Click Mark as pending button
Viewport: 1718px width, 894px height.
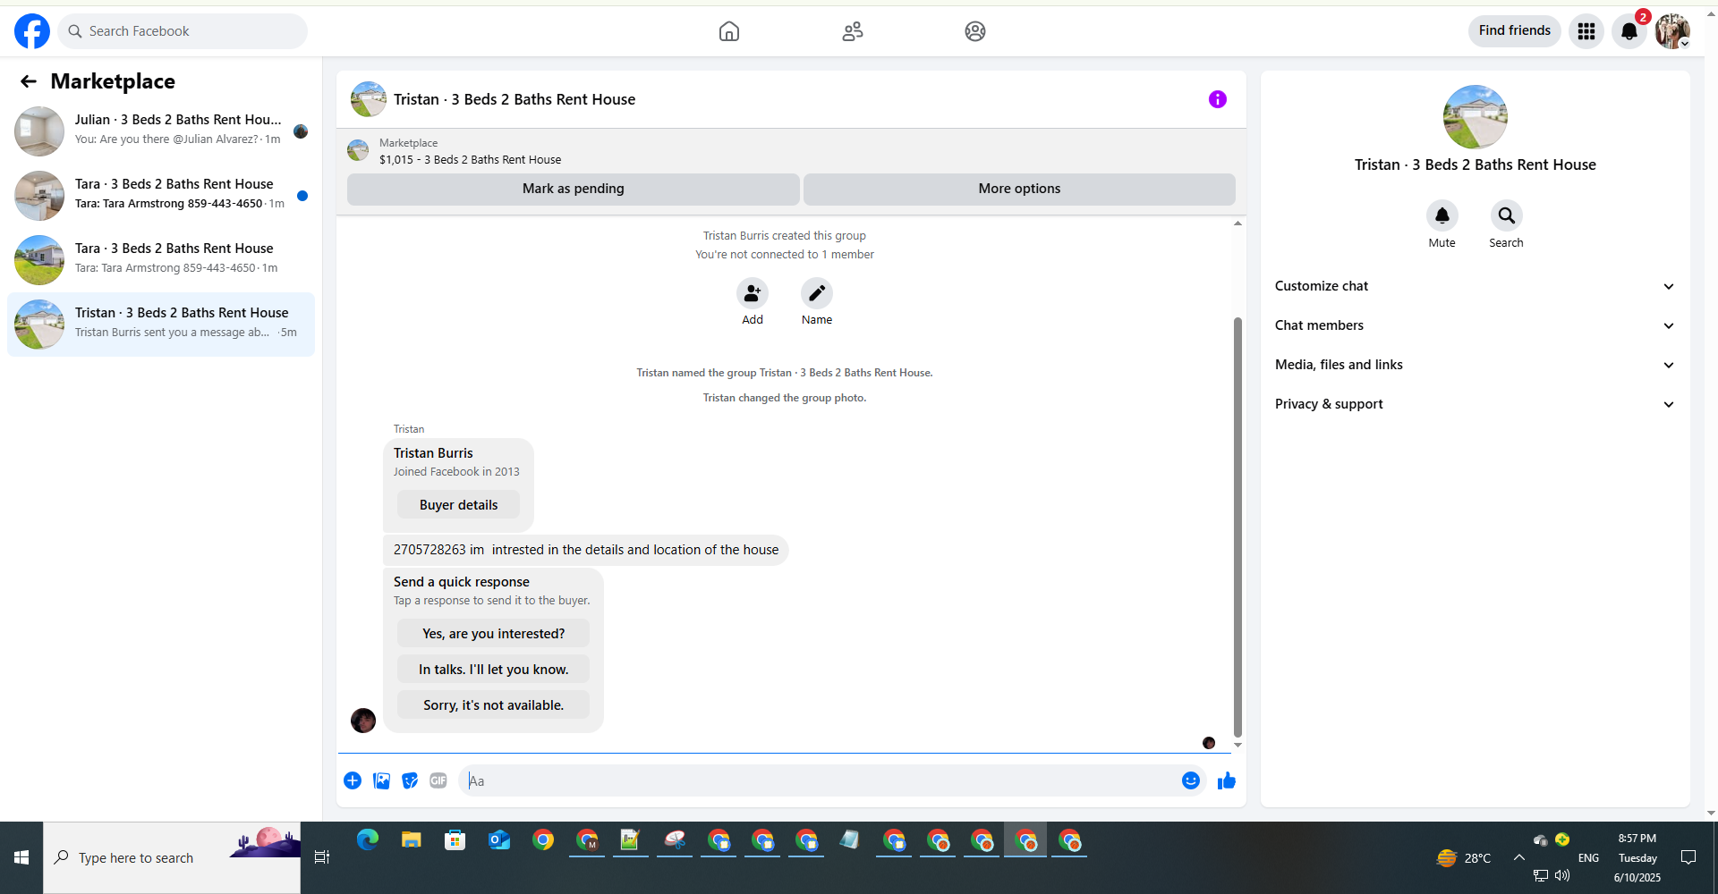[574, 189]
